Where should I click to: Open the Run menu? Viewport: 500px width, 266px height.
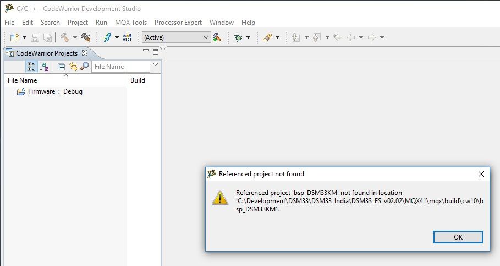tap(101, 23)
